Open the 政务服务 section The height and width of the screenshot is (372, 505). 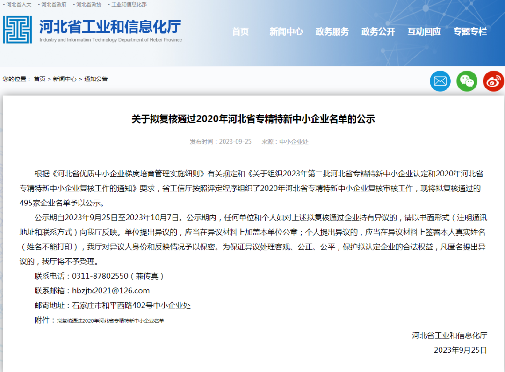(x=332, y=32)
